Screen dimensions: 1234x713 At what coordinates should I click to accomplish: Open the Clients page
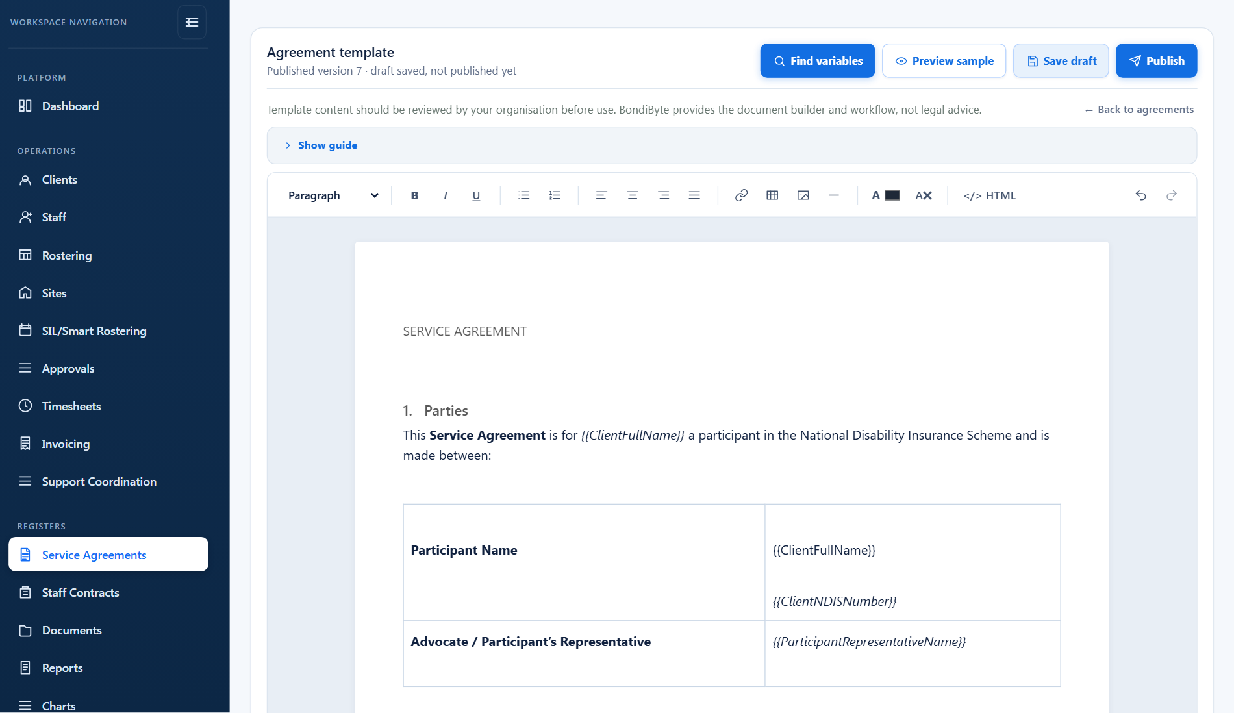coord(108,180)
